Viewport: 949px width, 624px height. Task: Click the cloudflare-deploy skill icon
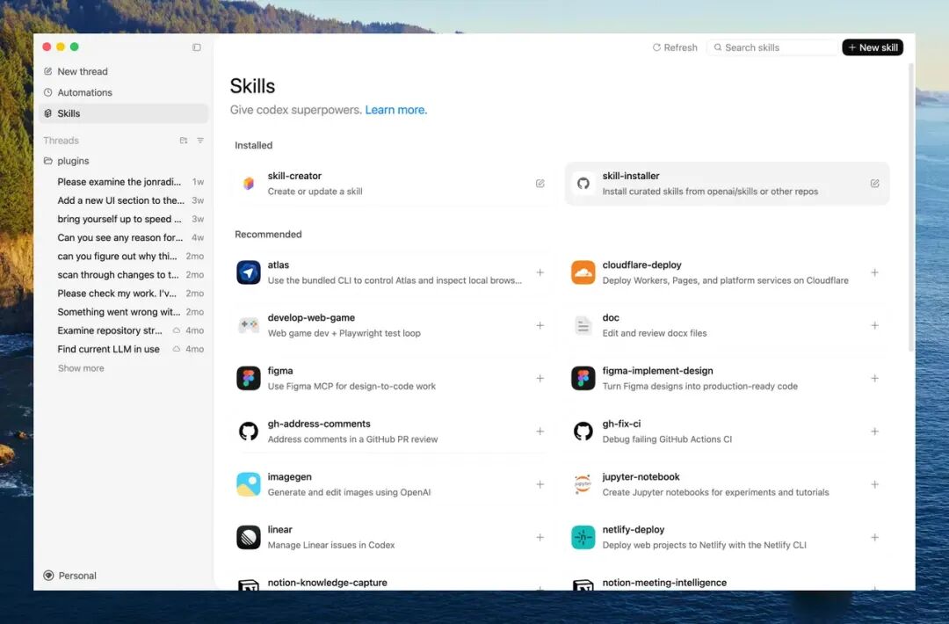(x=583, y=272)
